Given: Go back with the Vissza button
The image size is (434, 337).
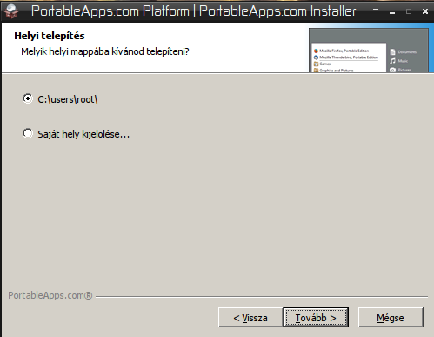Looking at the screenshot, I should point(250,318).
